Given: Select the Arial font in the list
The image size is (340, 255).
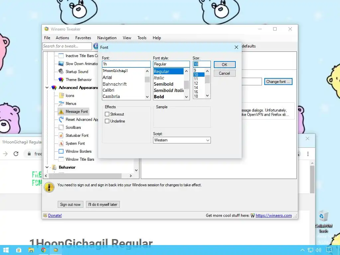Looking at the screenshot, I should 107,77.
